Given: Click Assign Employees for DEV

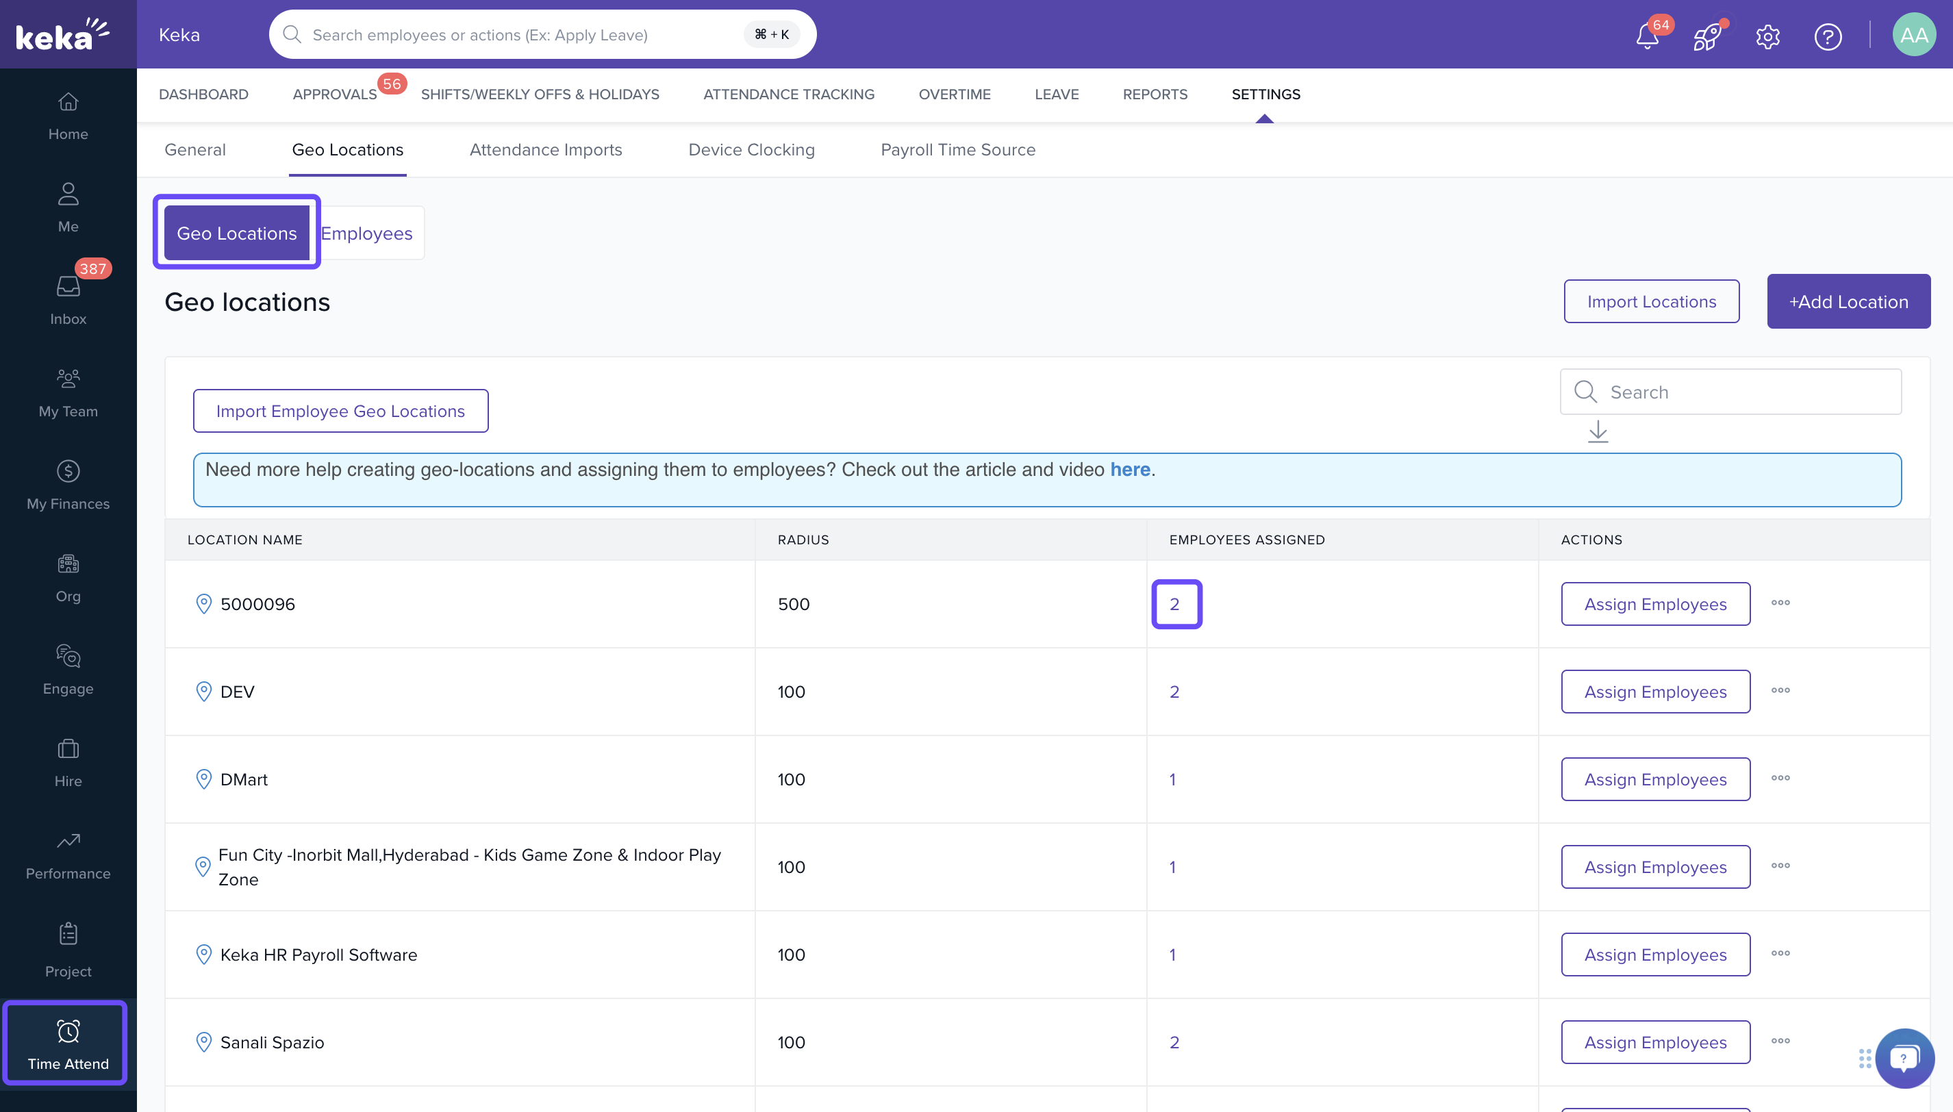Looking at the screenshot, I should click(1655, 691).
